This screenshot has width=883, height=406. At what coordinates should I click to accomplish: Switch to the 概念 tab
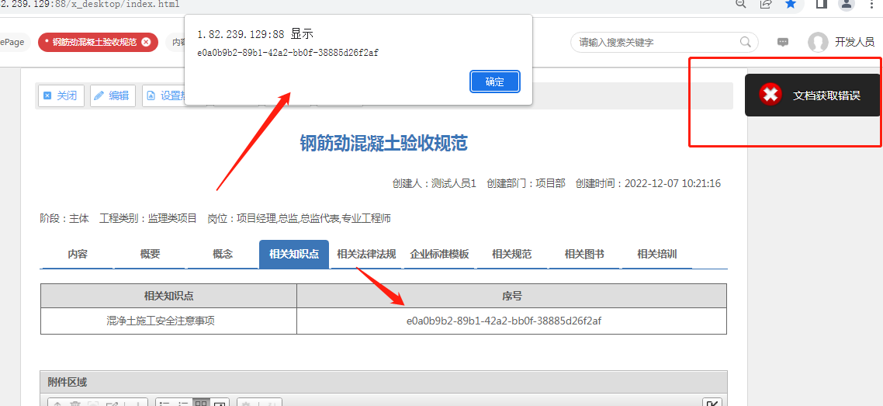tap(223, 254)
